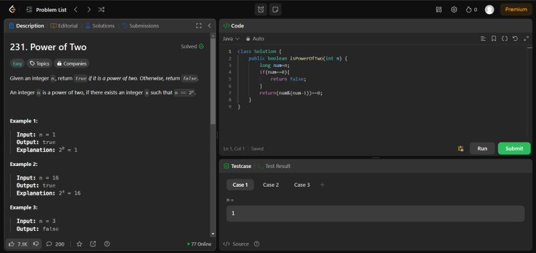Open the 200 comments section
This screenshot has height=253, width=536.
pos(55,244)
